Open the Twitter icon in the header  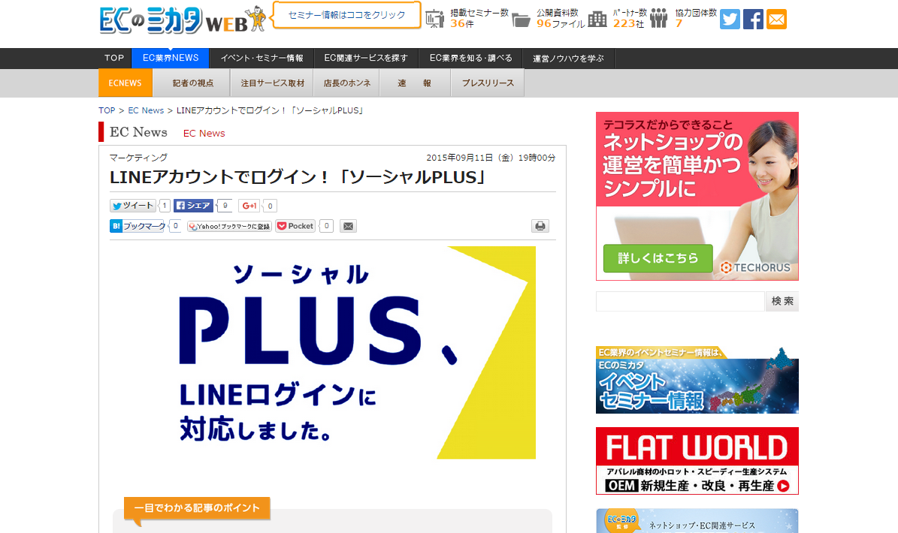[730, 20]
